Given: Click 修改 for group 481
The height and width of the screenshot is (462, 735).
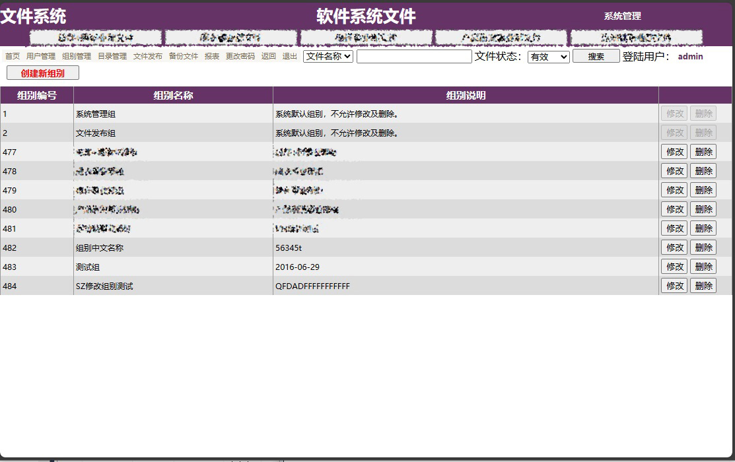Looking at the screenshot, I should click(x=674, y=228).
